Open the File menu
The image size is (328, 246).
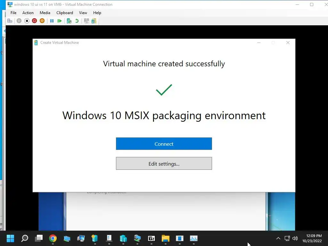(x=13, y=13)
